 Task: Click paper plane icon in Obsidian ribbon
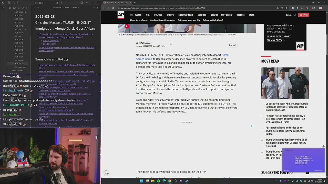tap(3, 8)
